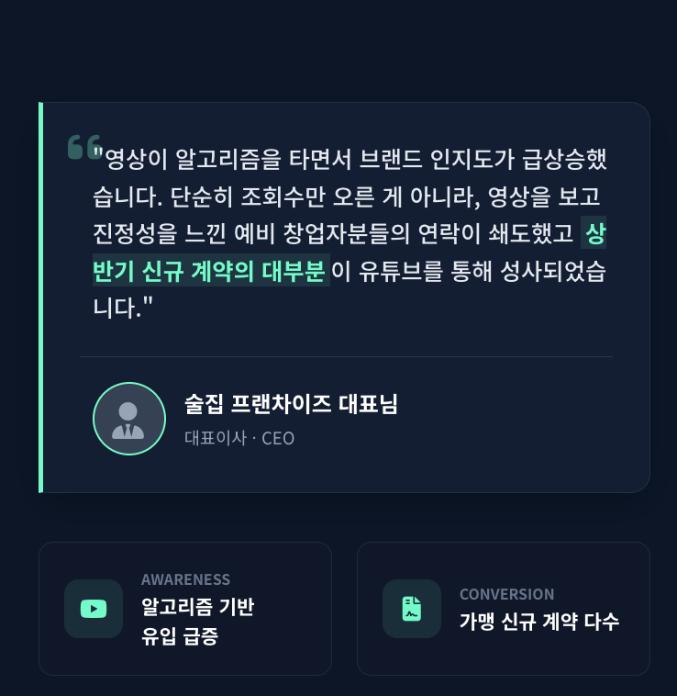Select the highlighted text '상반기 신규 계약의 대부분'
This screenshot has width=677, height=696.
pos(211,272)
